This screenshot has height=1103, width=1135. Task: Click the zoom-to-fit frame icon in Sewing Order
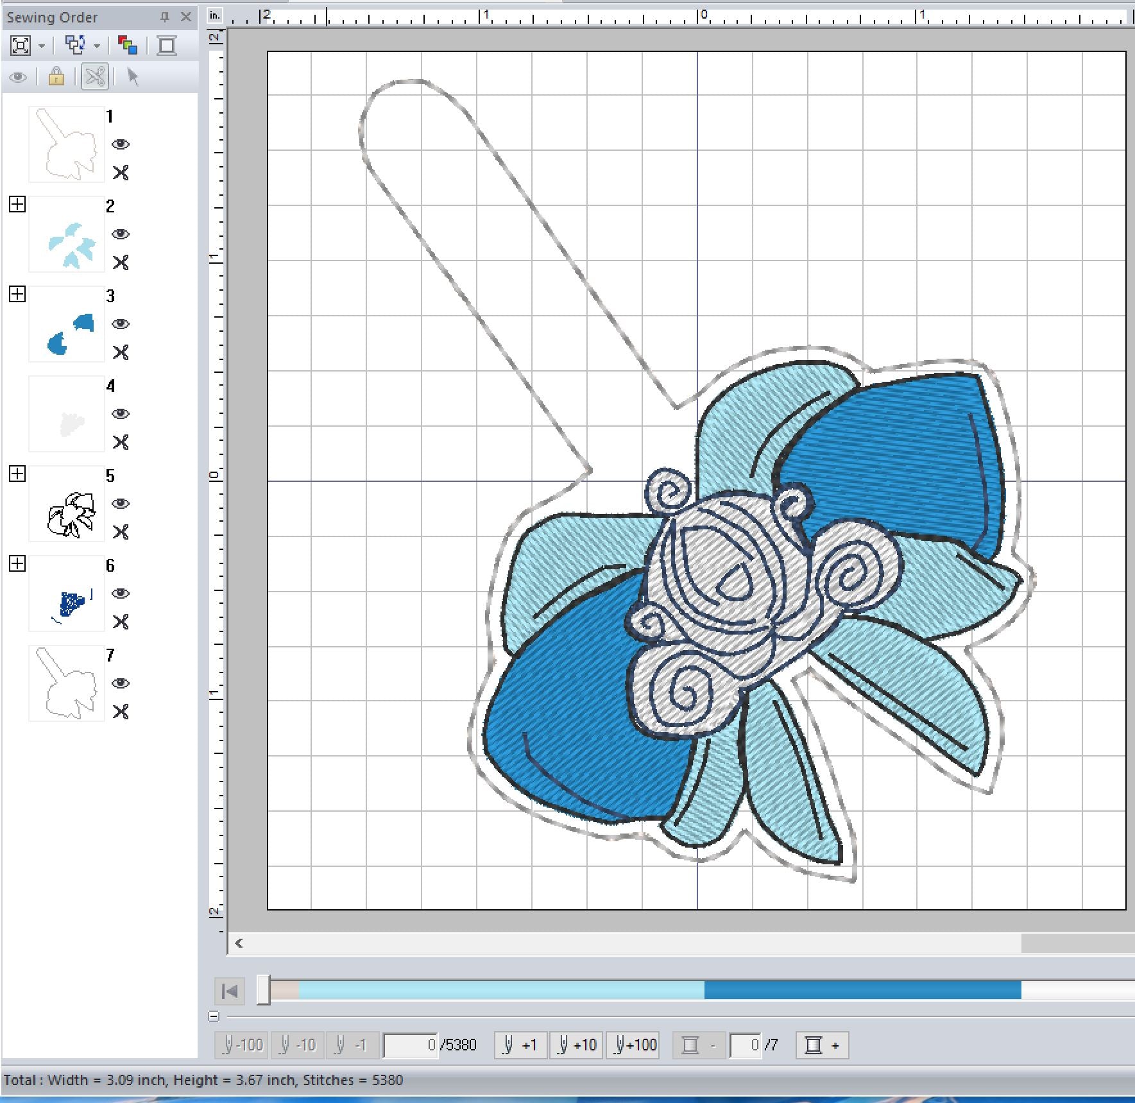[21, 46]
